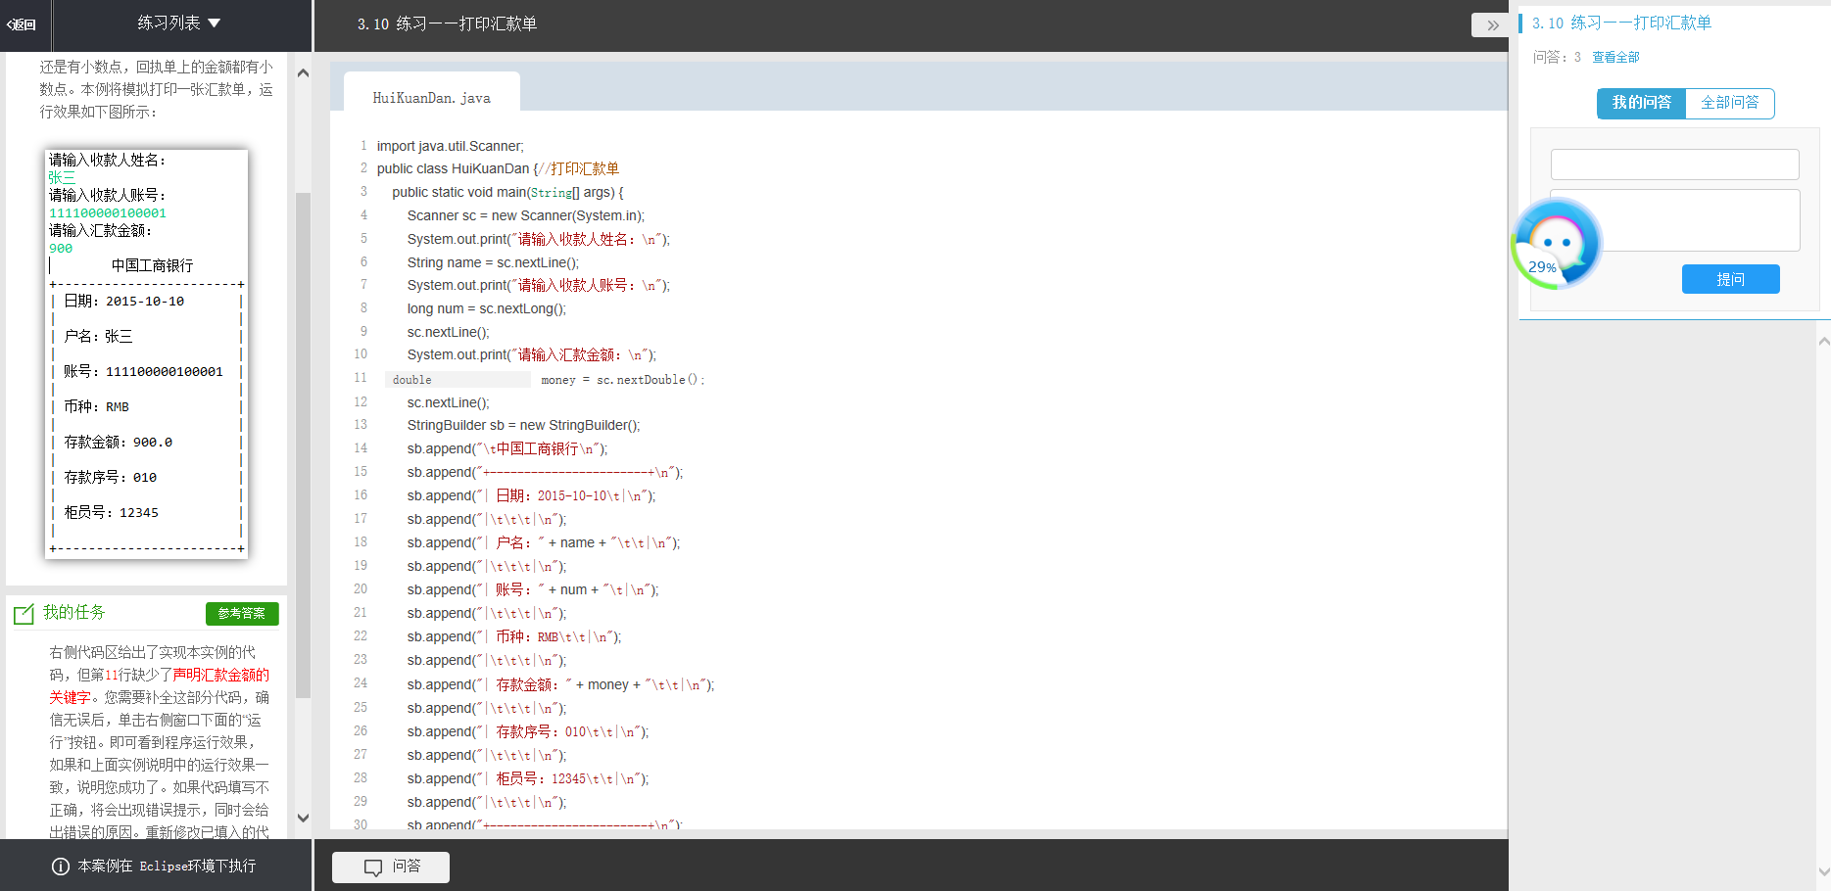
Task: Click the 参考答案 button
Action: point(242,614)
